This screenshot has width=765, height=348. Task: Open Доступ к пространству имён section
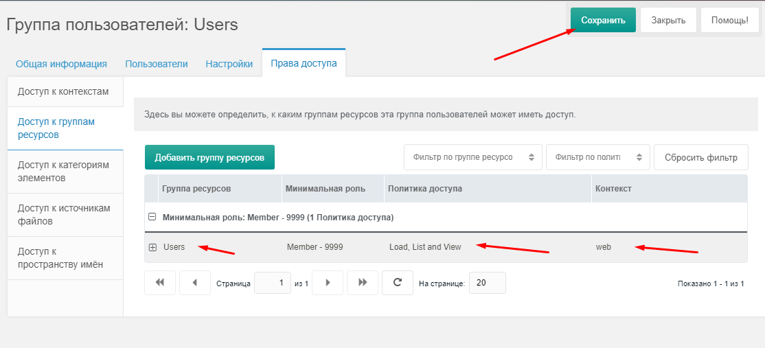pyautogui.click(x=65, y=258)
